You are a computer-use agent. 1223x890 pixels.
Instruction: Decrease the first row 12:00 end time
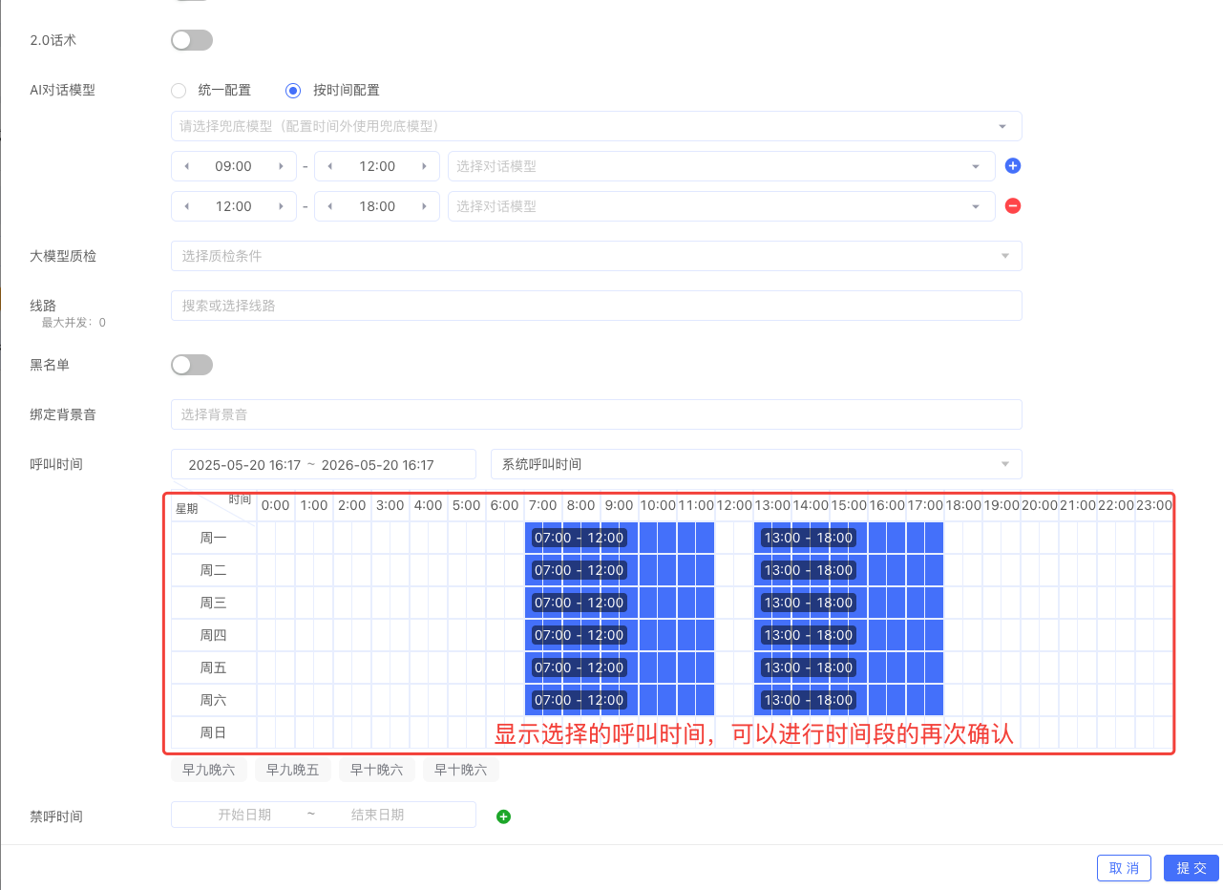click(x=330, y=166)
